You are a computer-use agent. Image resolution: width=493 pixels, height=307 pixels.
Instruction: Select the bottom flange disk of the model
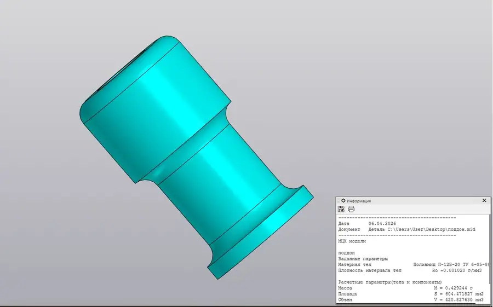[261, 233]
